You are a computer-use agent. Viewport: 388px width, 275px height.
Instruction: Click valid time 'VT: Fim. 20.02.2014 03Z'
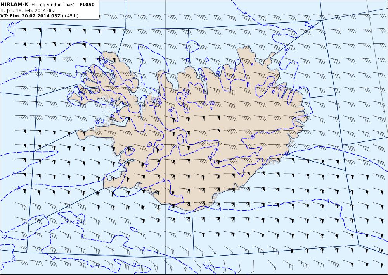tap(30, 16)
